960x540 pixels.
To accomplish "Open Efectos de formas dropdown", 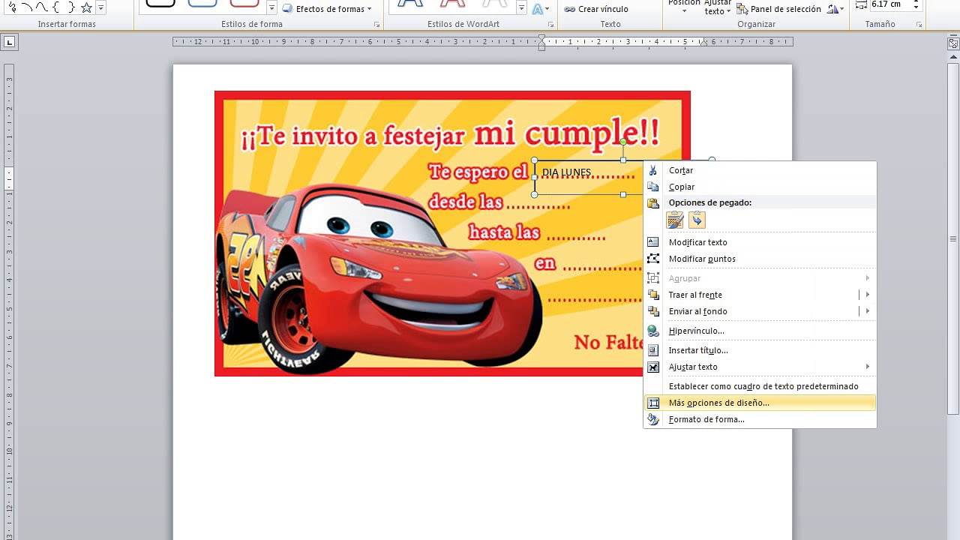I will 328,9.
